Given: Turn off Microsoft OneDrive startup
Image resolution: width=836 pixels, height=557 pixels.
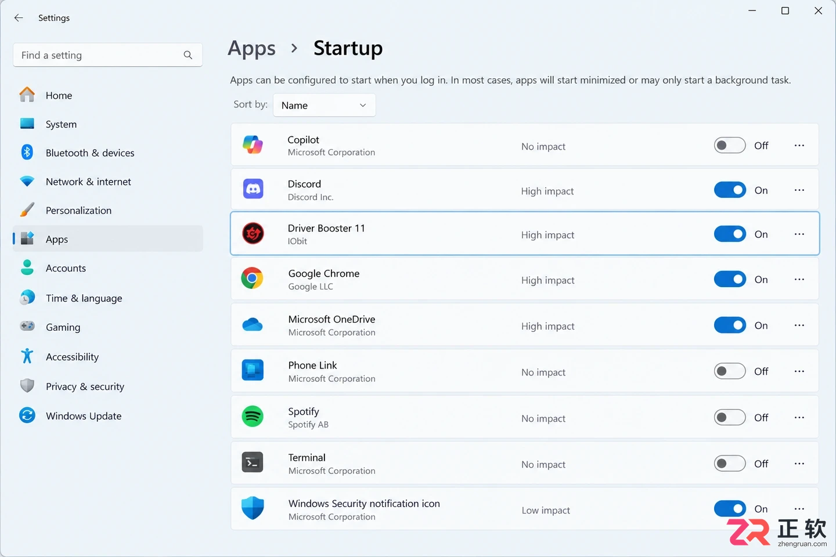Looking at the screenshot, I should tap(730, 325).
